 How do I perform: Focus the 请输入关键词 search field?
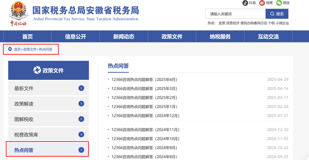tap(235, 14)
